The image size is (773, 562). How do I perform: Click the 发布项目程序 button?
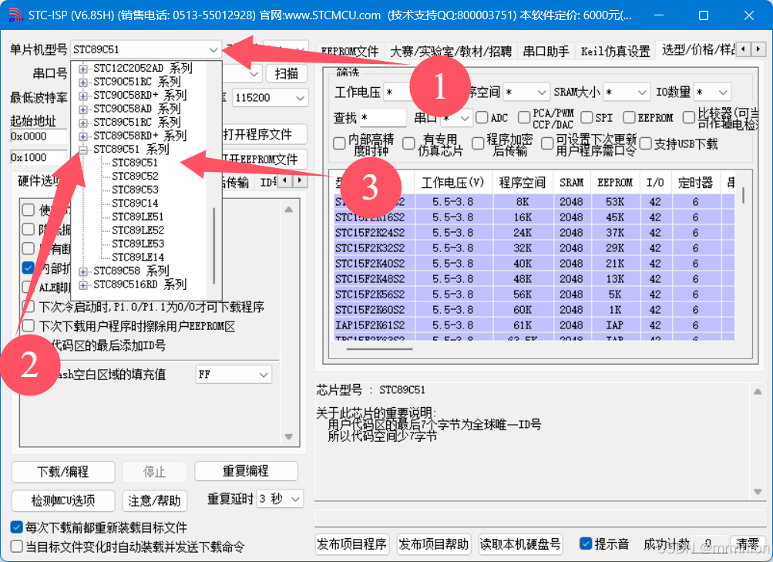352,544
